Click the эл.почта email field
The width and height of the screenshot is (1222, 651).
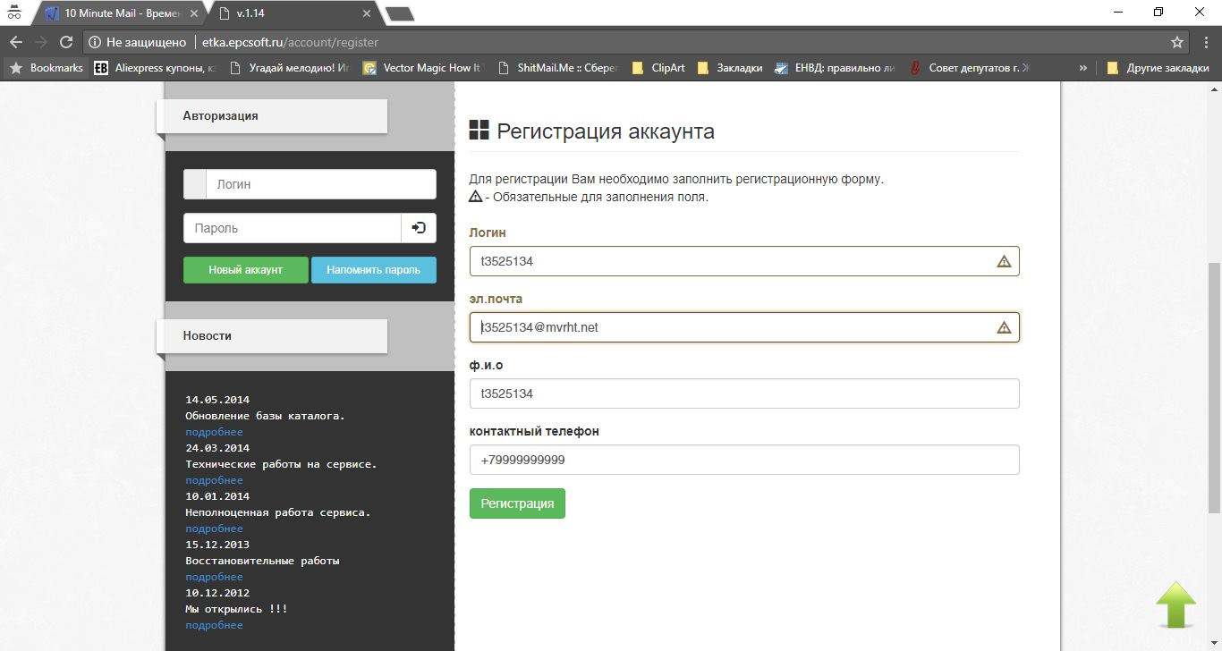[x=744, y=327]
